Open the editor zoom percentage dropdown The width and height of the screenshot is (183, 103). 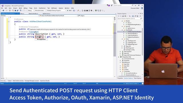pyautogui.click(x=4, y=78)
